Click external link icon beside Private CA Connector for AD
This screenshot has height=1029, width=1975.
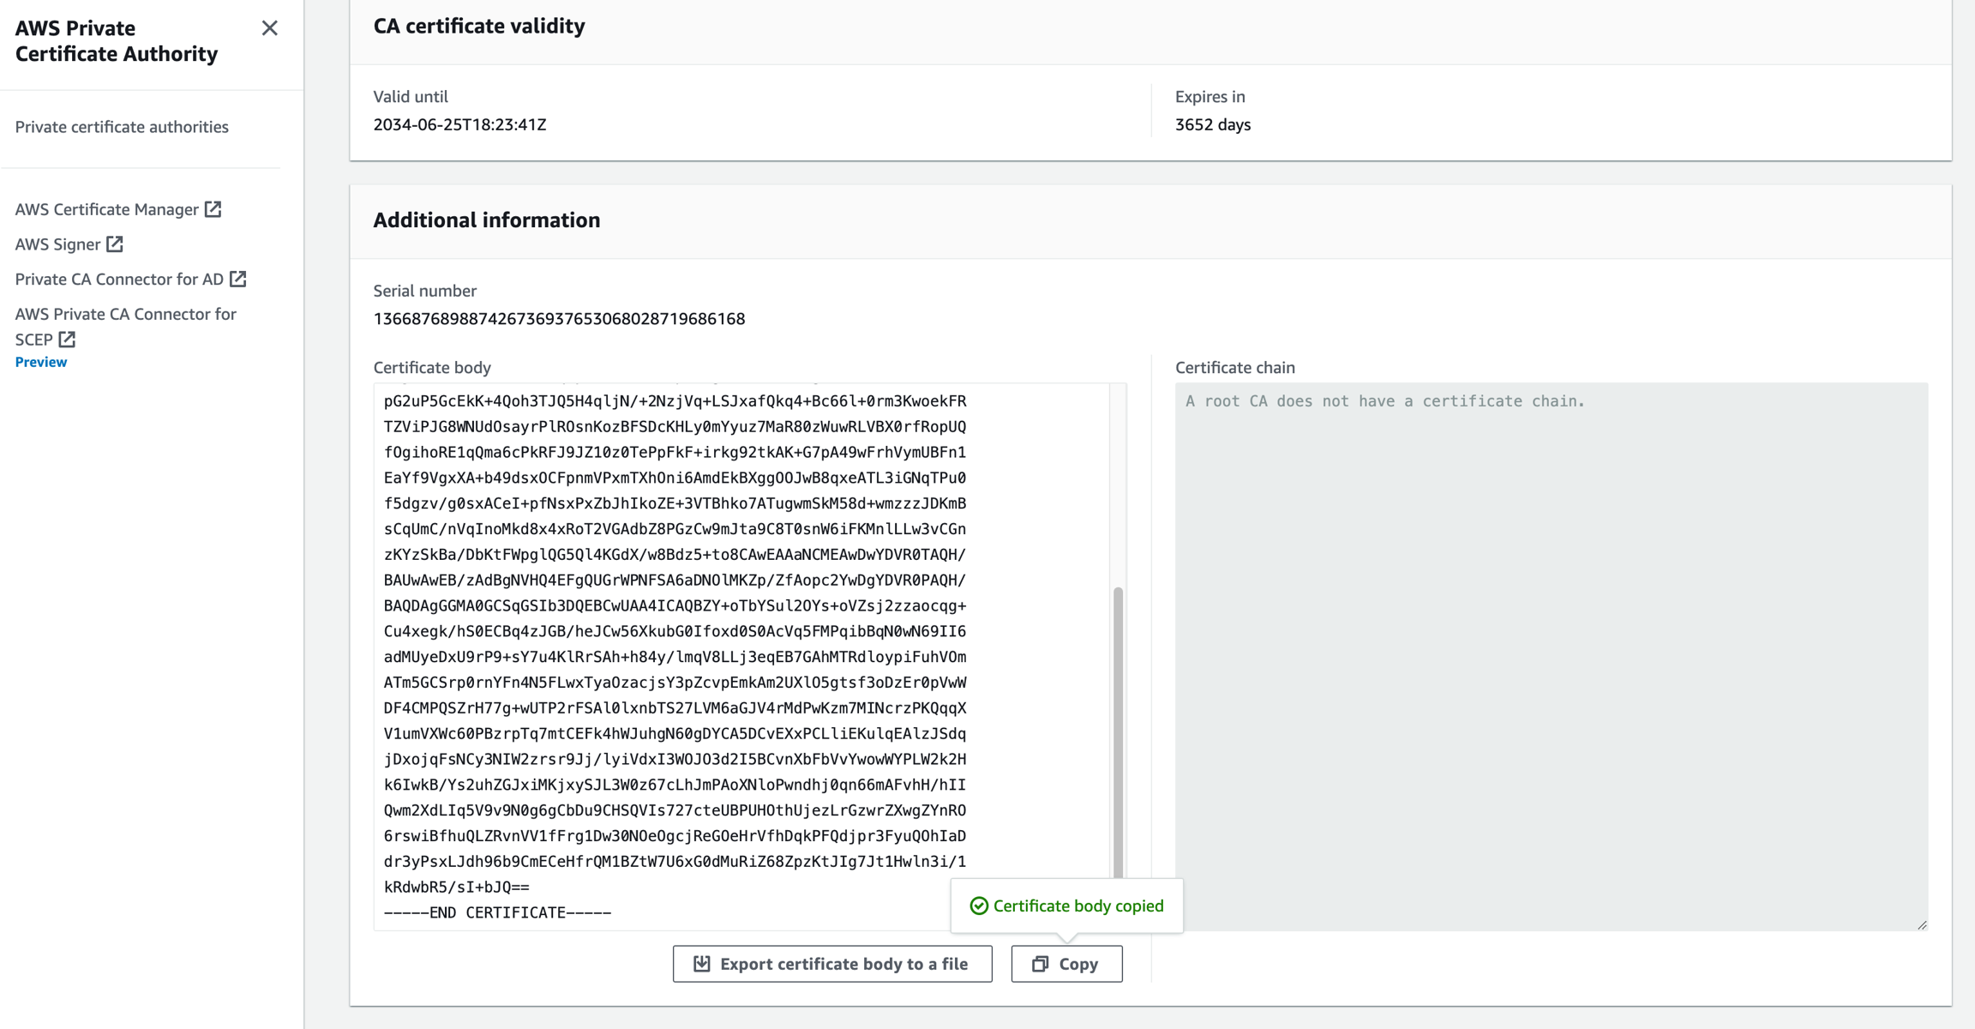[x=238, y=280]
